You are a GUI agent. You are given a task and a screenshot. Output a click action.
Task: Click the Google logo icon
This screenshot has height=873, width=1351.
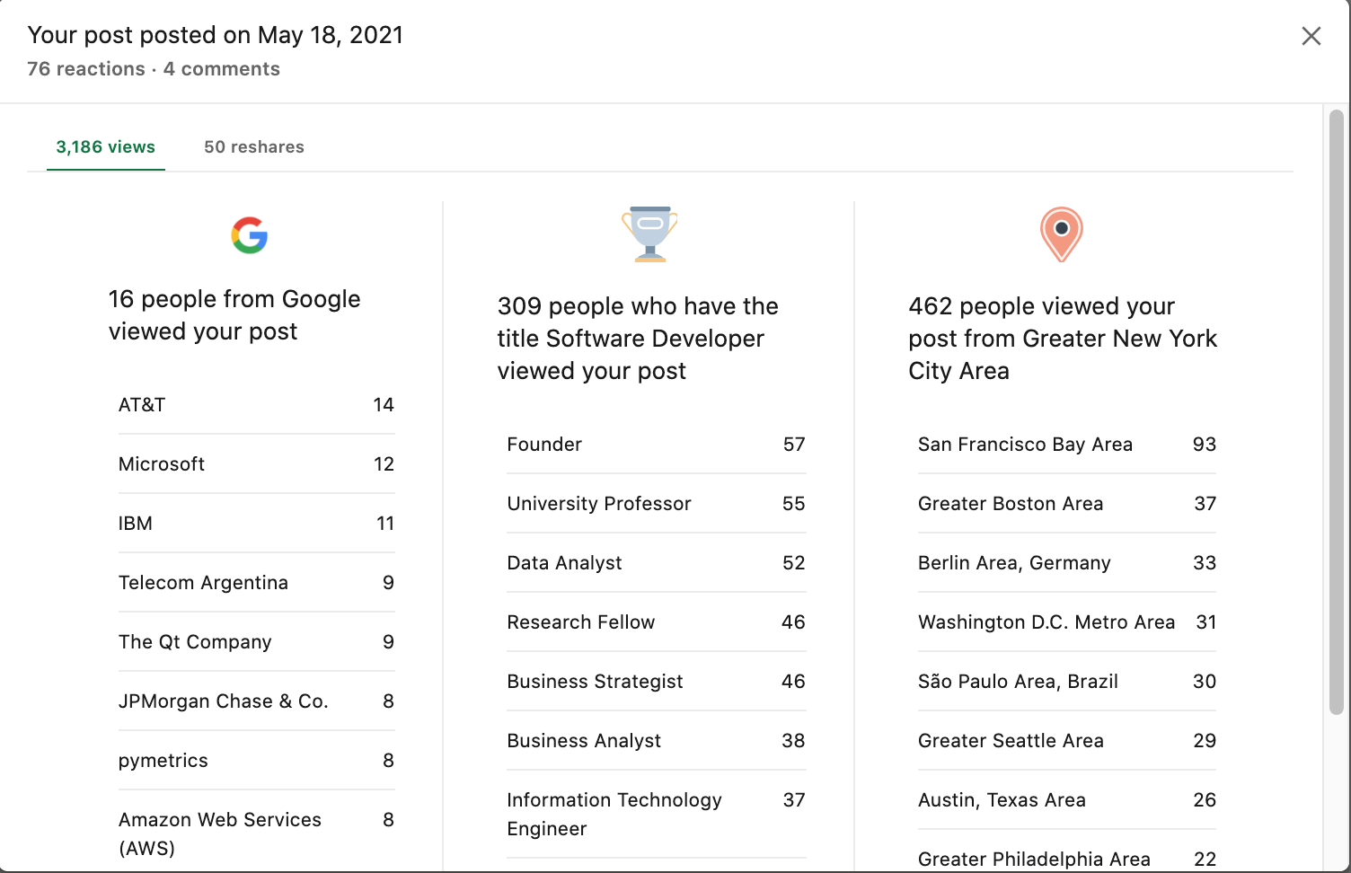tap(250, 235)
